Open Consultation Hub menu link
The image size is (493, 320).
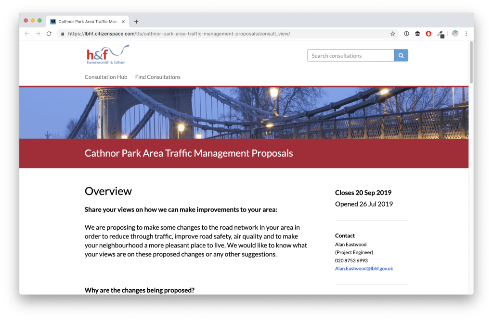tap(106, 77)
